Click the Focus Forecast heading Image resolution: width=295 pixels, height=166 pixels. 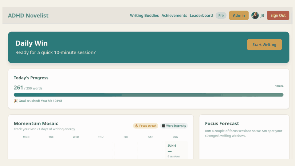222,124
